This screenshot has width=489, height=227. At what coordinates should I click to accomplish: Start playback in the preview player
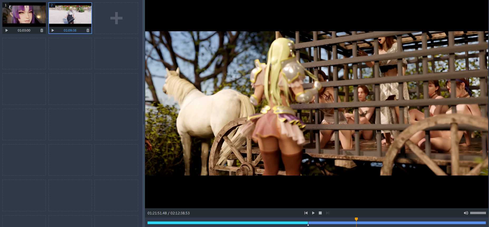click(313, 213)
